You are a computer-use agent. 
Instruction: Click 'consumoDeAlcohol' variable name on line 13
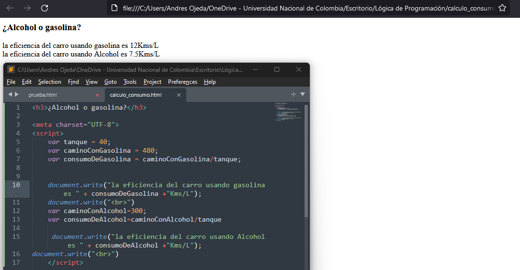pos(95,220)
